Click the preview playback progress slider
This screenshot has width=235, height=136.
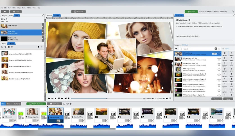tap(107, 98)
